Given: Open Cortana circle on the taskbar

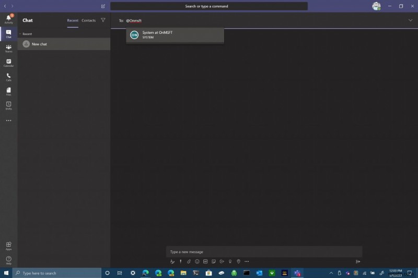Looking at the screenshot, I should pyautogui.click(x=107, y=273).
